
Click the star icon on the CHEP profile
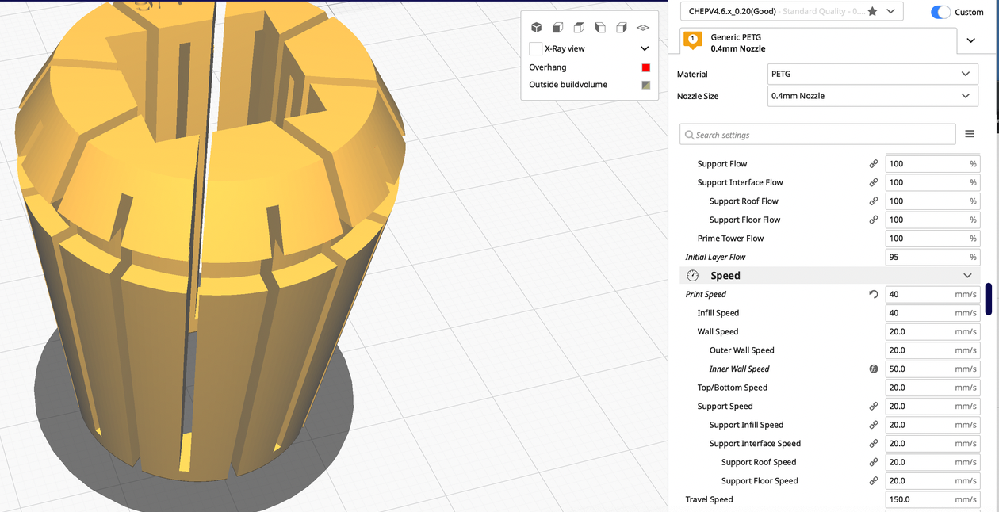click(872, 12)
